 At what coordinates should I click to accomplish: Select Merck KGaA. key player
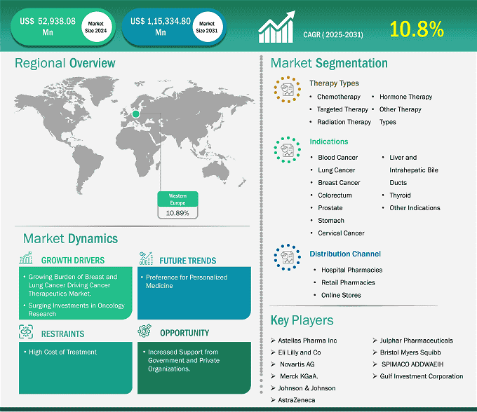pyautogui.click(x=299, y=376)
